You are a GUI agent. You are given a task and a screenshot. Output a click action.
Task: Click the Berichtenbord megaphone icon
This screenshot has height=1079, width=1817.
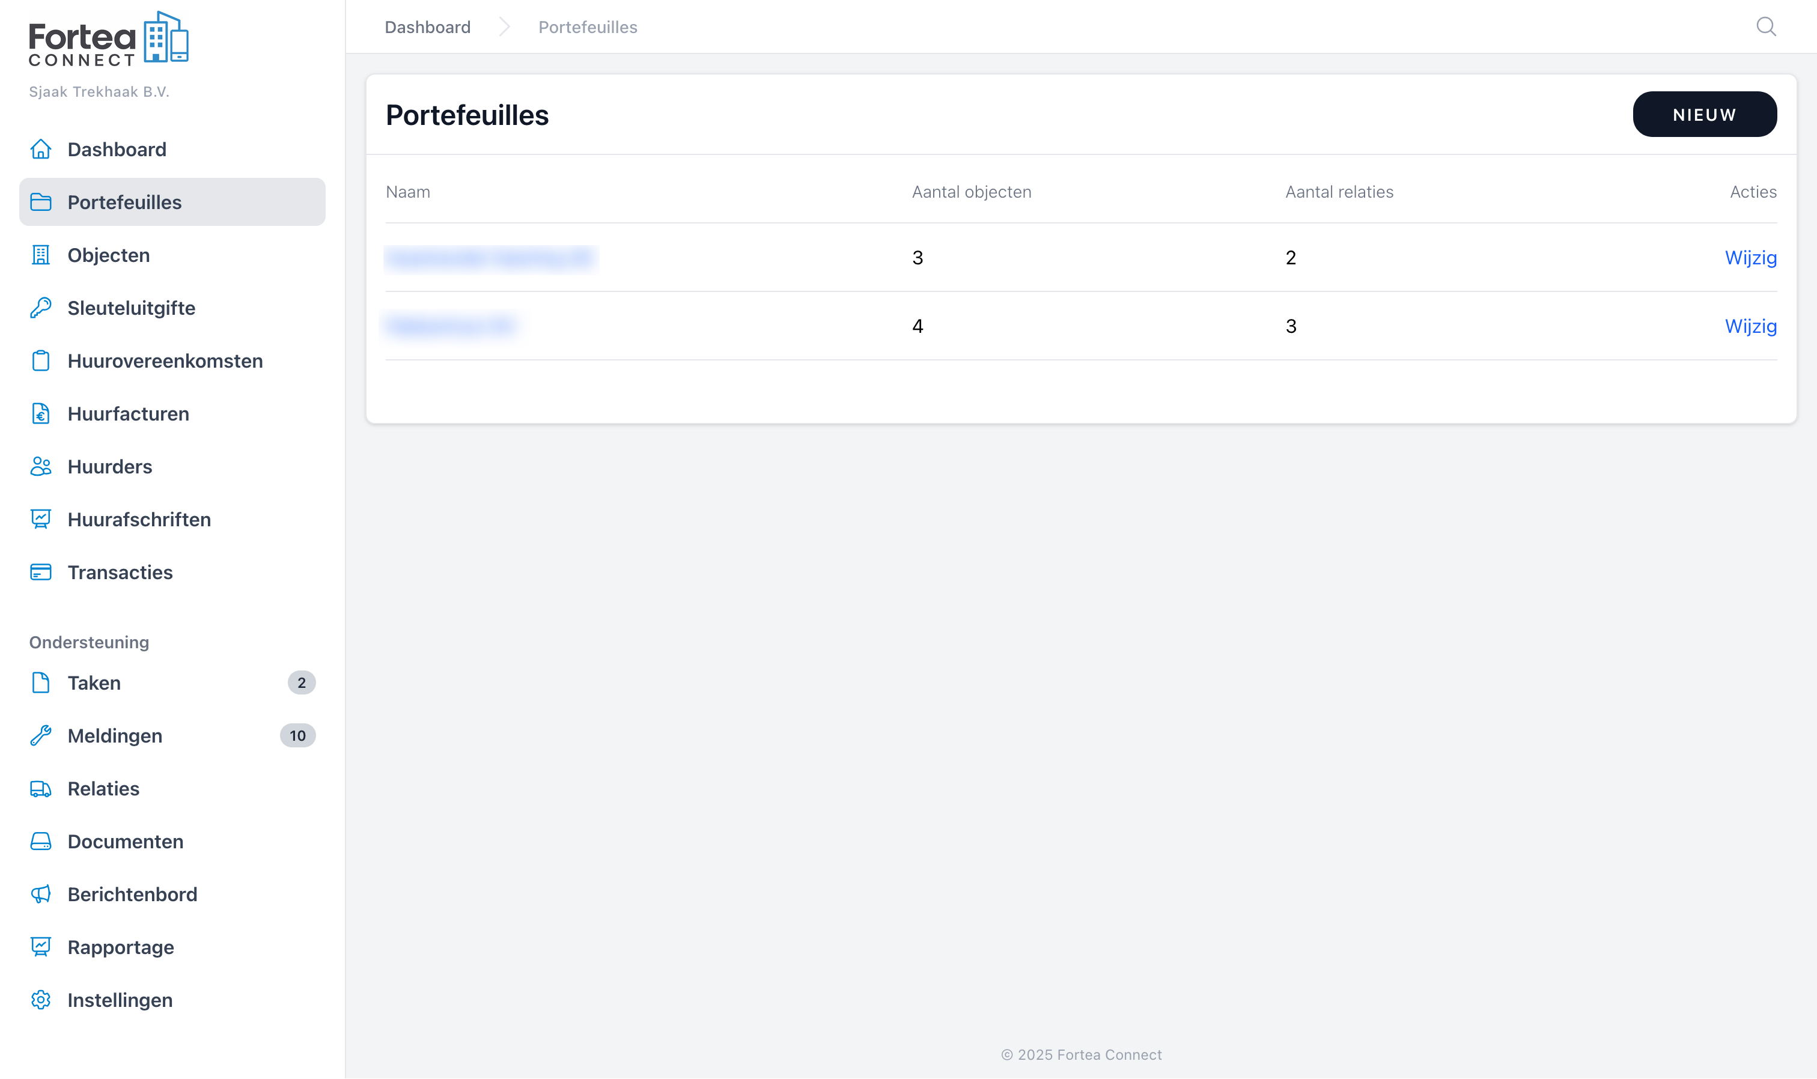pyautogui.click(x=41, y=895)
